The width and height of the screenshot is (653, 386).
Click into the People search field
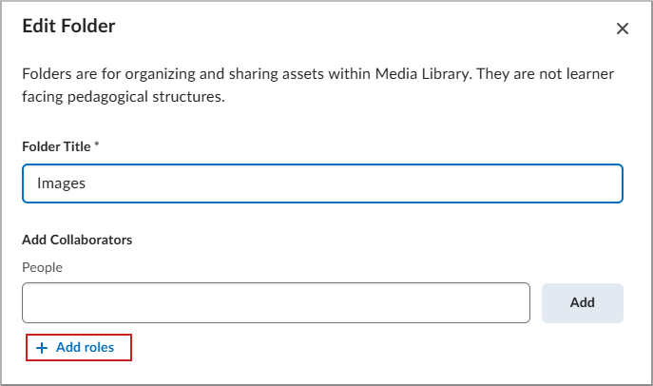pos(276,302)
